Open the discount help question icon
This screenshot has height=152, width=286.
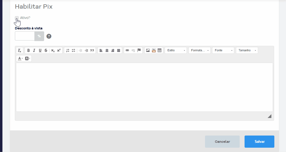point(49,36)
